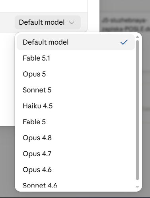The height and width of the screenshot is (198, 150).
Task: Click the dropdown list's vertical scrollbar thumb
Action: click(x=137, y=110)
